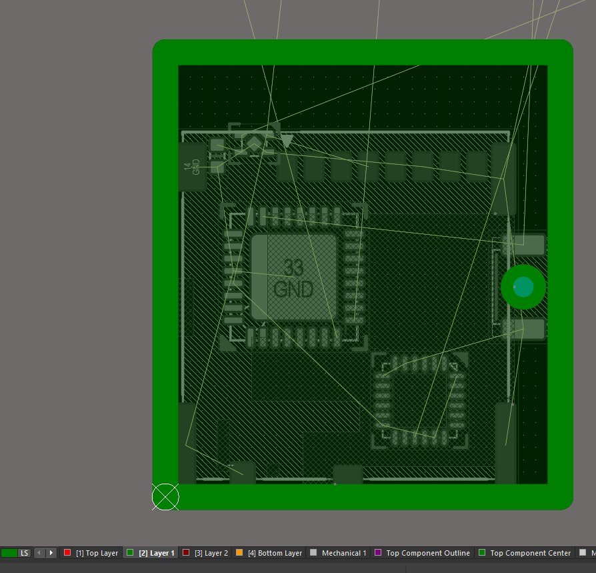
Task: Click the purple Top Component Outline swatch
Action: click(378, 552)
